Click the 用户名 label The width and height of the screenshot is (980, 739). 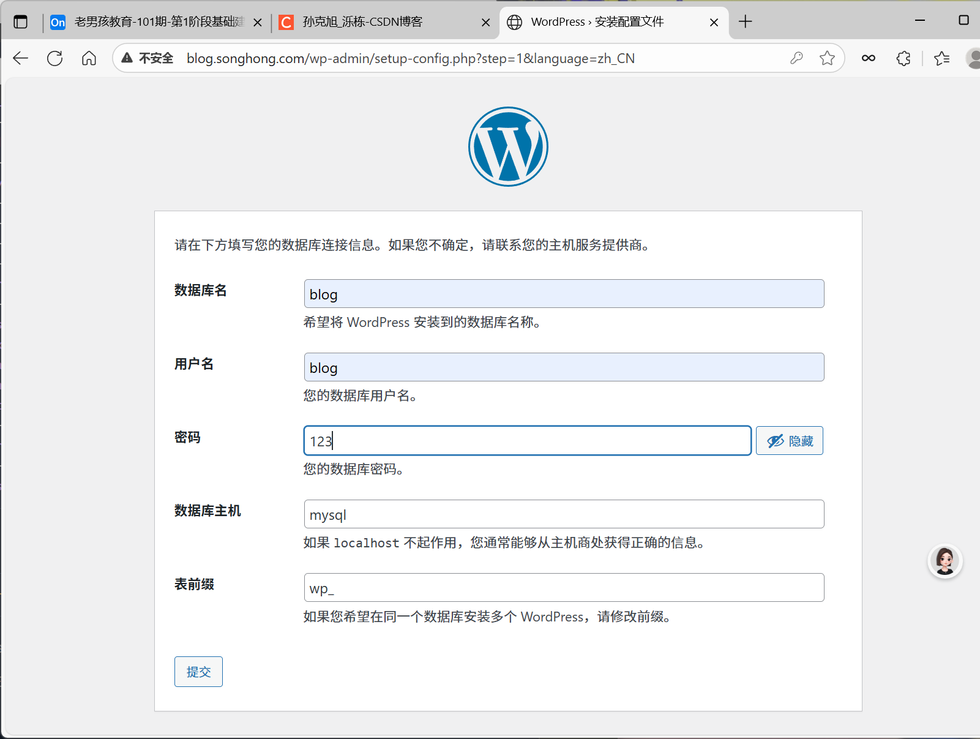pos(194,364)
